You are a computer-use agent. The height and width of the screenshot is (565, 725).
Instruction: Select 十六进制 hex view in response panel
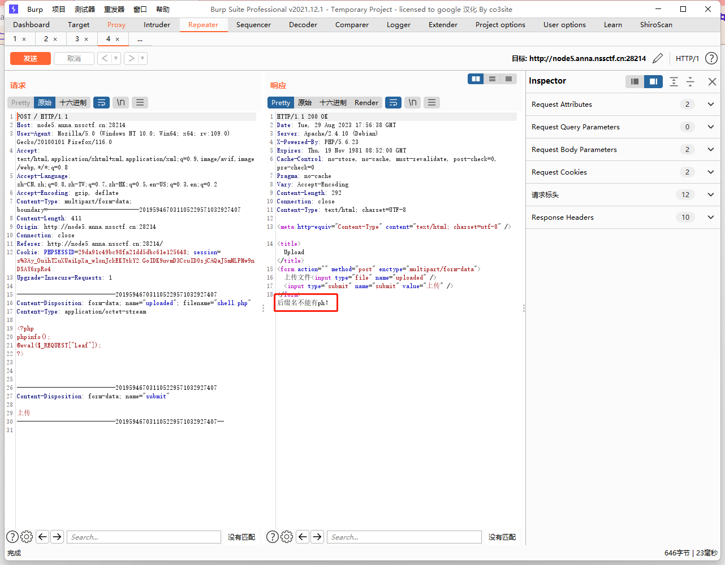(333, 102)
